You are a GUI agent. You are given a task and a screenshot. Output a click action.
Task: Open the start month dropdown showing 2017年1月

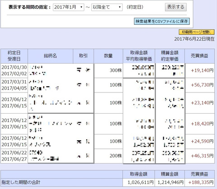[x=68, y=7]
